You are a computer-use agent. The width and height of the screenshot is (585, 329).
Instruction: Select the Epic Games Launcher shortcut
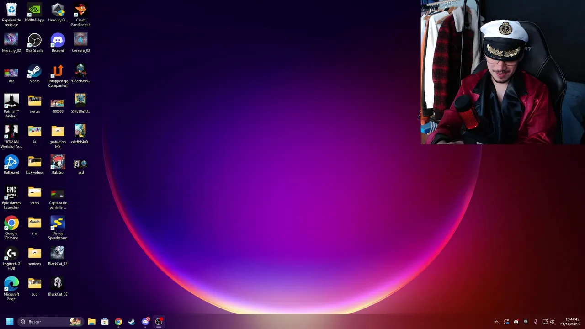pyautogui.click(x=11, y=197)
